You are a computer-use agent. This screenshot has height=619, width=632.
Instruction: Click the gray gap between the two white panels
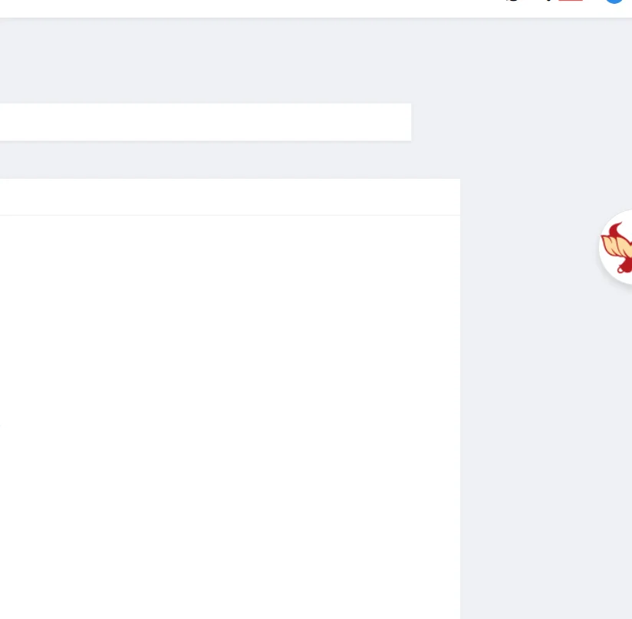coord(230,160)
